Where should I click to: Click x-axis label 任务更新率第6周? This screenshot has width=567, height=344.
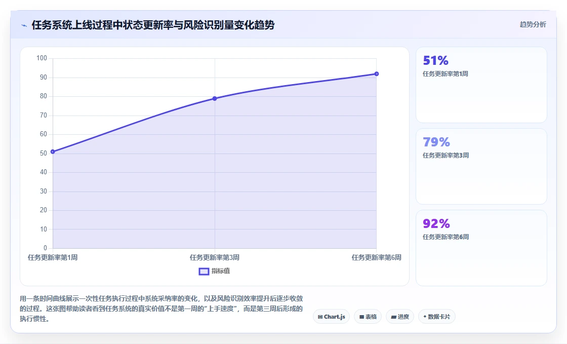(377, 257)
